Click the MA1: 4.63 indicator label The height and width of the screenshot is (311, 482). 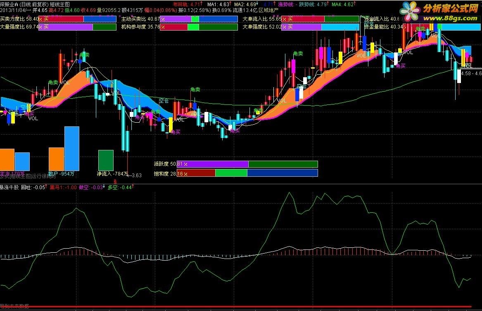(219, 4)
